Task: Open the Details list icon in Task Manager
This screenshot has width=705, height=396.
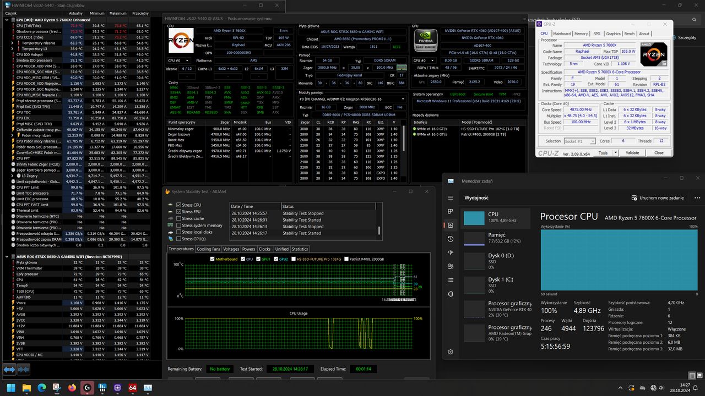Action: [451, 280]
